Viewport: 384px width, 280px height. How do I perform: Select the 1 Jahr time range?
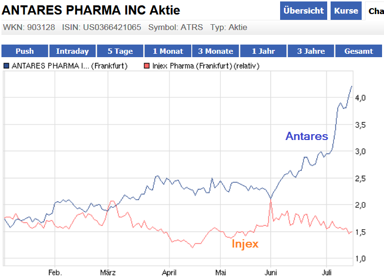(x=263, y=51)
